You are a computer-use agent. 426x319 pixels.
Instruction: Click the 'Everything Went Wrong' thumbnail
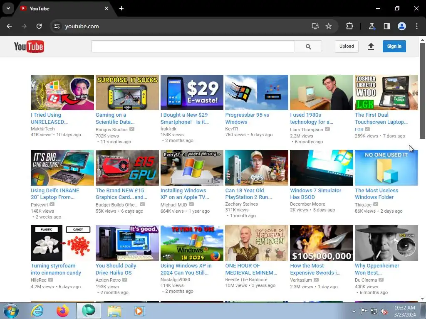tap(192, 168)
